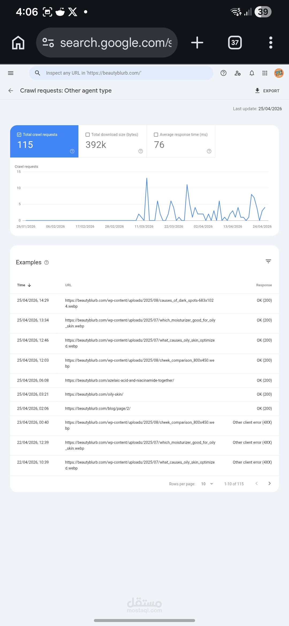Select row timestamped 25/04/2026, 13:34

point(144,323)
